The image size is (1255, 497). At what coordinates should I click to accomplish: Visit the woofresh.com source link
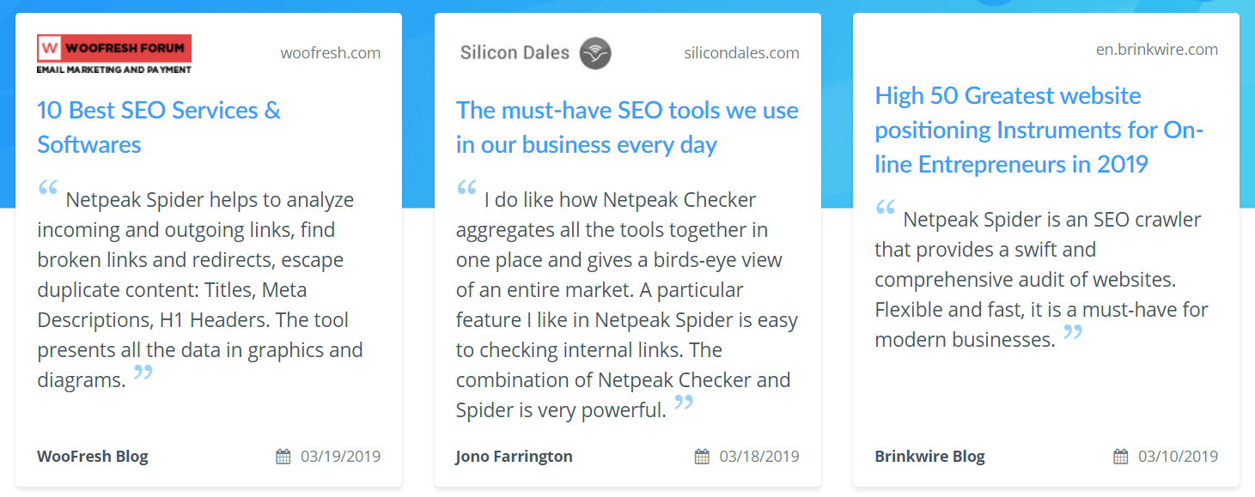click(x=331, y=53)
